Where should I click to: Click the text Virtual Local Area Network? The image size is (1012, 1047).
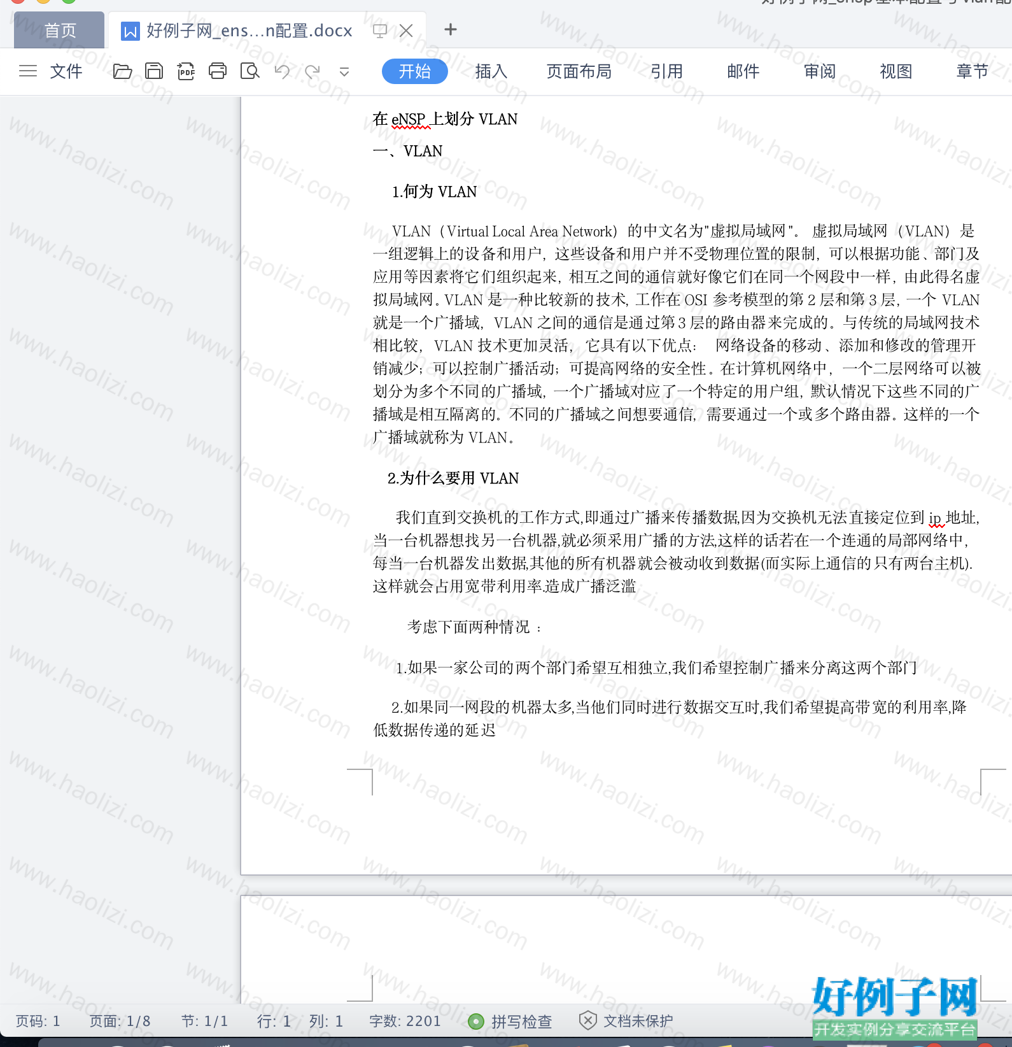(x=530, y=231)
